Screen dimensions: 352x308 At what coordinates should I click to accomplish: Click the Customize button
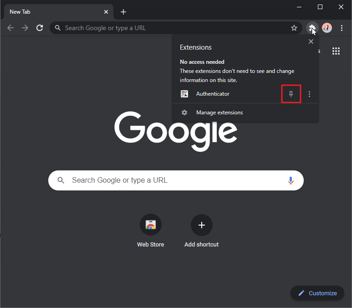click(317, 293)
